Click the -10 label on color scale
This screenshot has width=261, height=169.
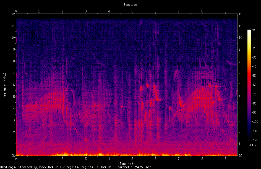coord(254,39)
